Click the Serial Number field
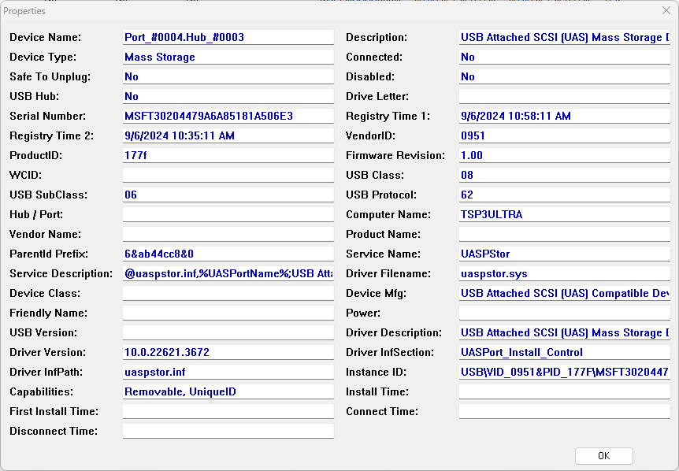 (x=228, y=116)
